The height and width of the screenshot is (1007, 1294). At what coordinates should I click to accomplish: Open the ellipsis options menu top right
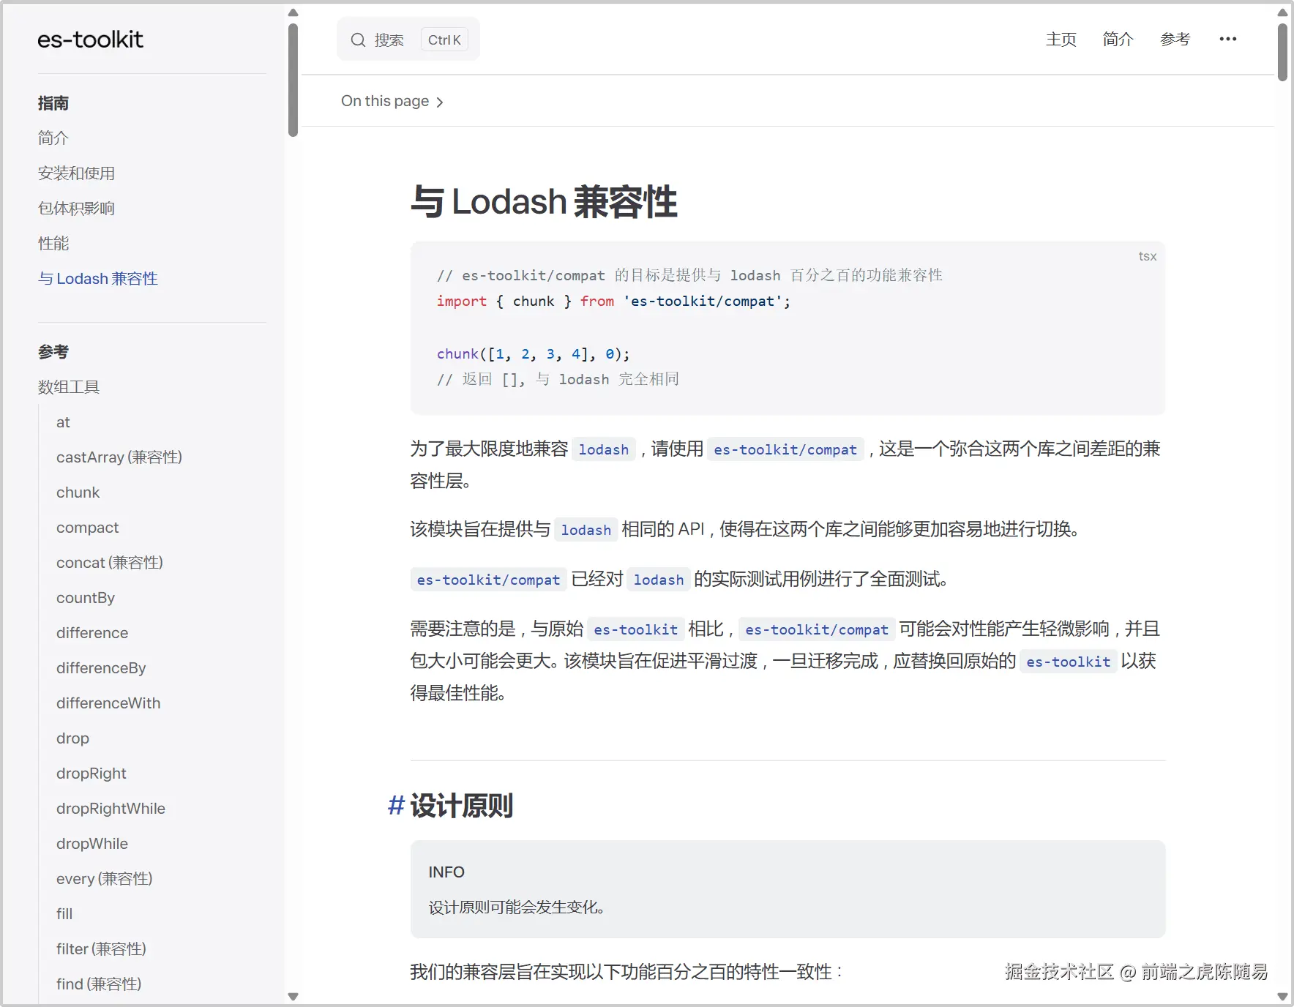(1229, 39)
